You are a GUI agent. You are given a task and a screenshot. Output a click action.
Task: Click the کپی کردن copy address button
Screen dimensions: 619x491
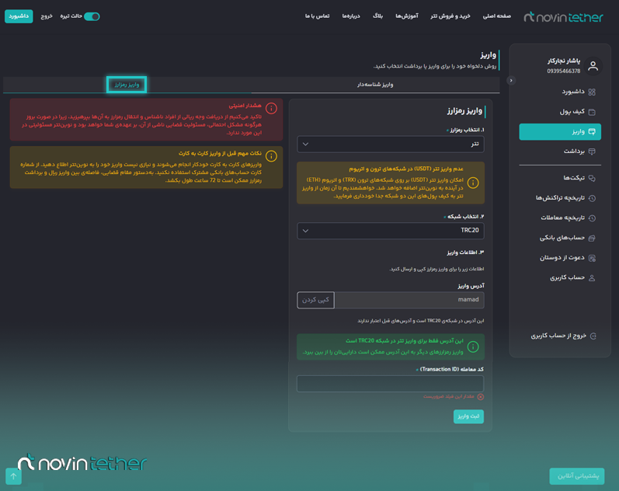[x=315, y=300]
